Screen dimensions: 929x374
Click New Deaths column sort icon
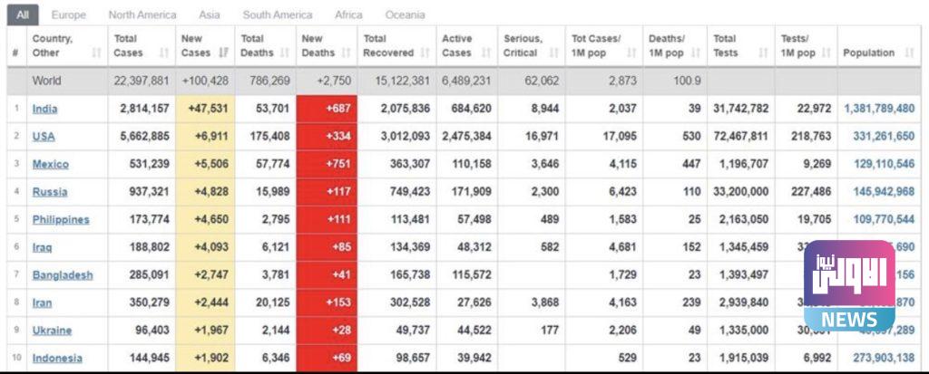(x=346, y=53)
